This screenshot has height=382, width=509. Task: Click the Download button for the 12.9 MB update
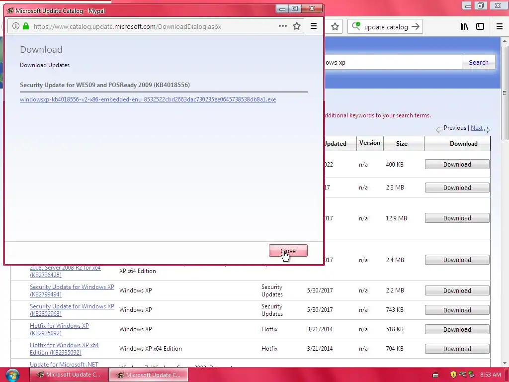pyautogui.click(x=457, y=218)
